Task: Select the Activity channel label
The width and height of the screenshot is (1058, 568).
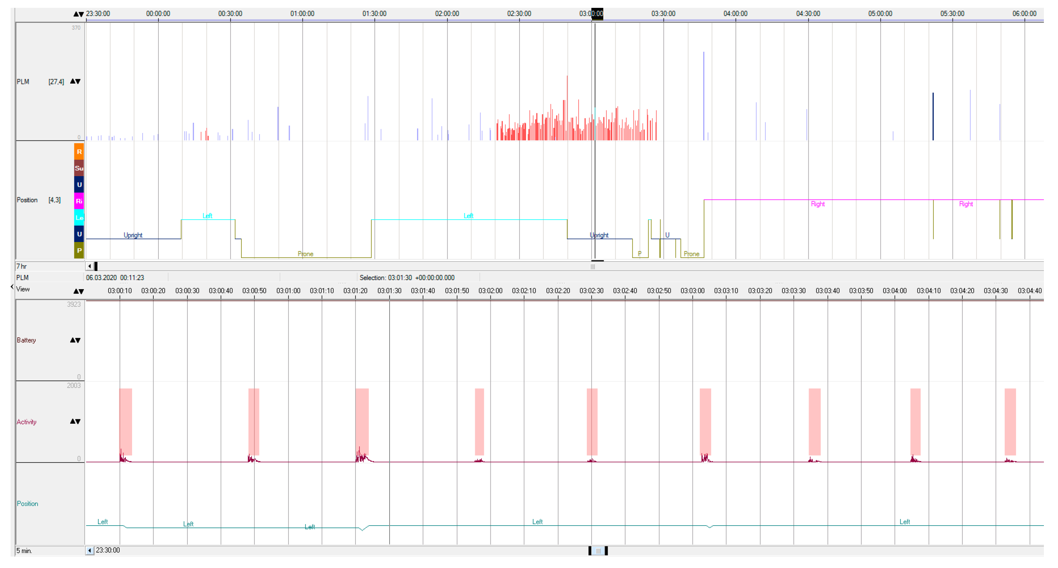Action: point(27,422)
